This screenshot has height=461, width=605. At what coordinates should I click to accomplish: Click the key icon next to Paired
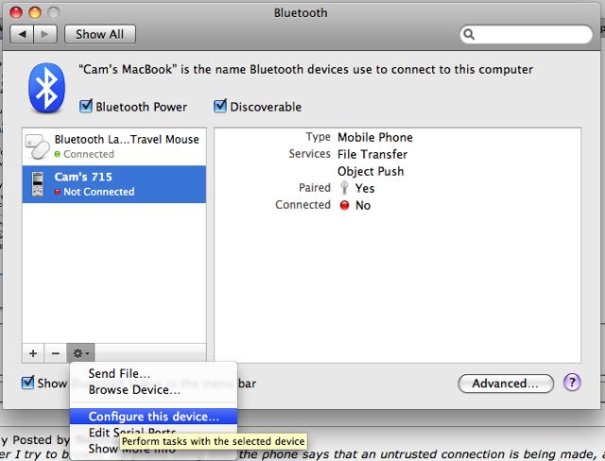(344, 188)
